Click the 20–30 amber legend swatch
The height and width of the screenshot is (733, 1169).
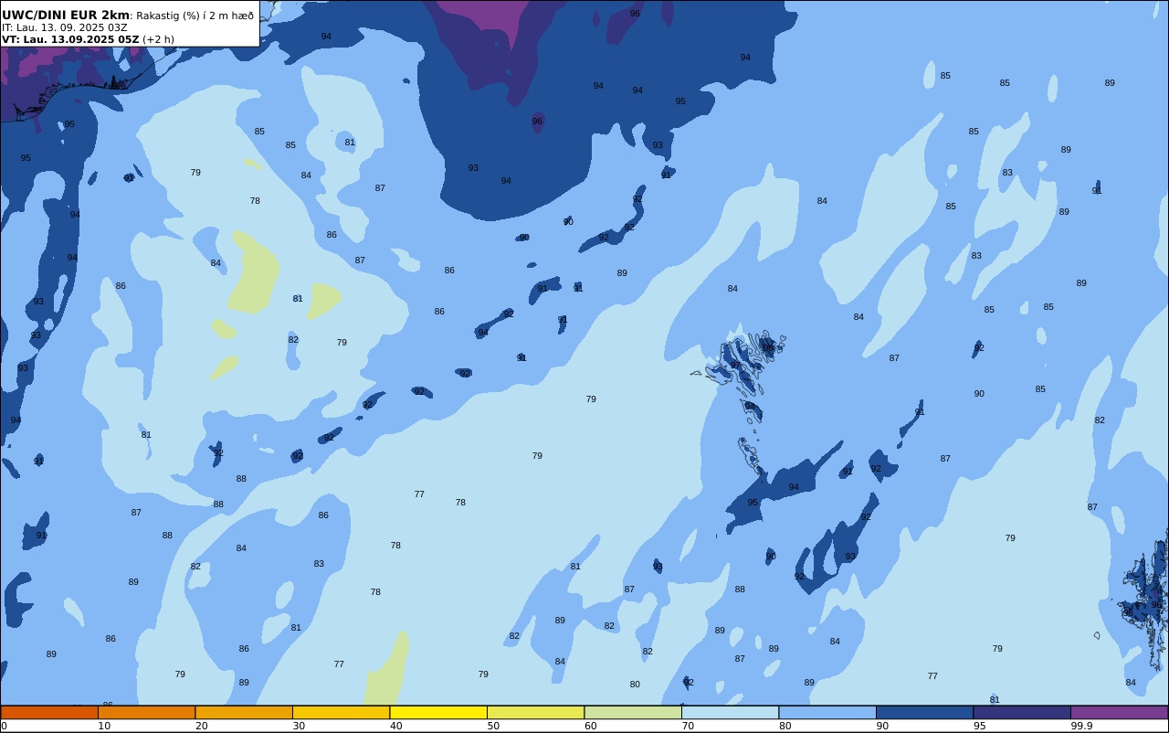point(244,712)
